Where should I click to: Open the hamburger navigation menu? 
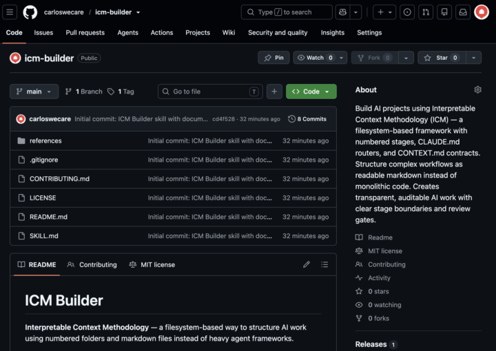(x=10, y=12)
